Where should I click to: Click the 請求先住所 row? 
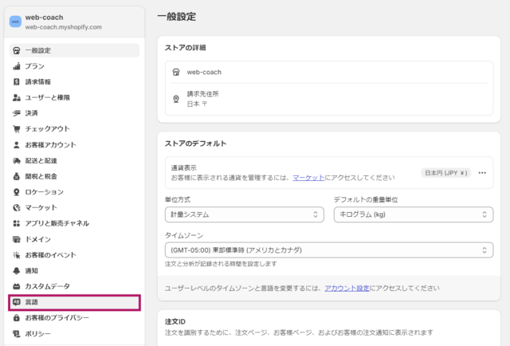click(329, 99)
